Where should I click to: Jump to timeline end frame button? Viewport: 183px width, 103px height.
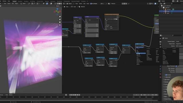click(79, 95)
